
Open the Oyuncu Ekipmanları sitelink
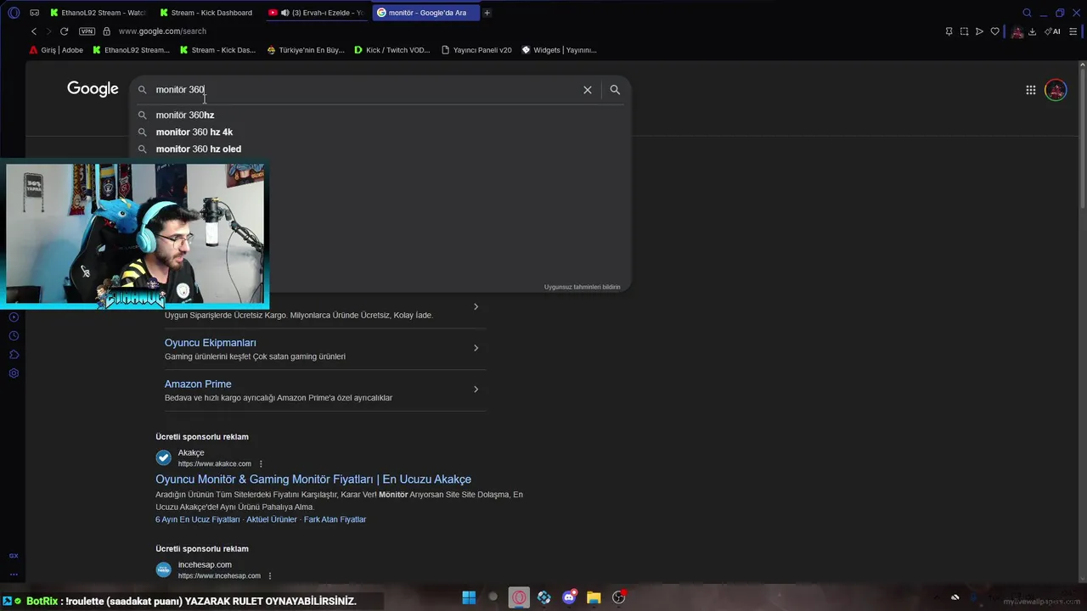click(210, 343)
